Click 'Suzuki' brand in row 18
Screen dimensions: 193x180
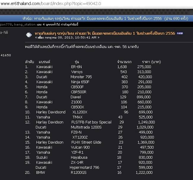click(42, 157)
